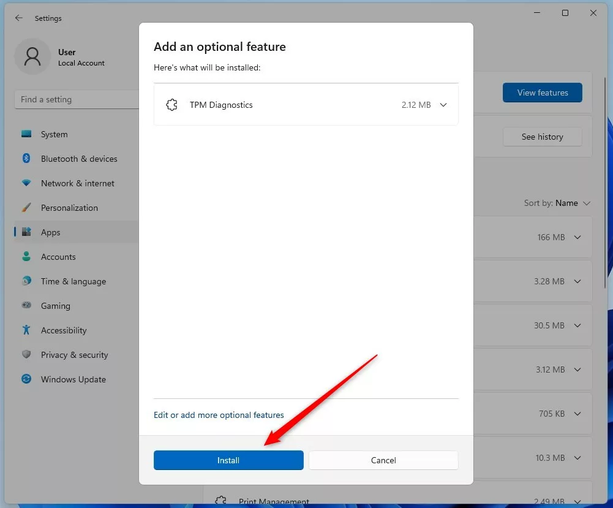Expand the TPM Diagnostics chevron
613x508 pixels.
[x=443, y=105]
